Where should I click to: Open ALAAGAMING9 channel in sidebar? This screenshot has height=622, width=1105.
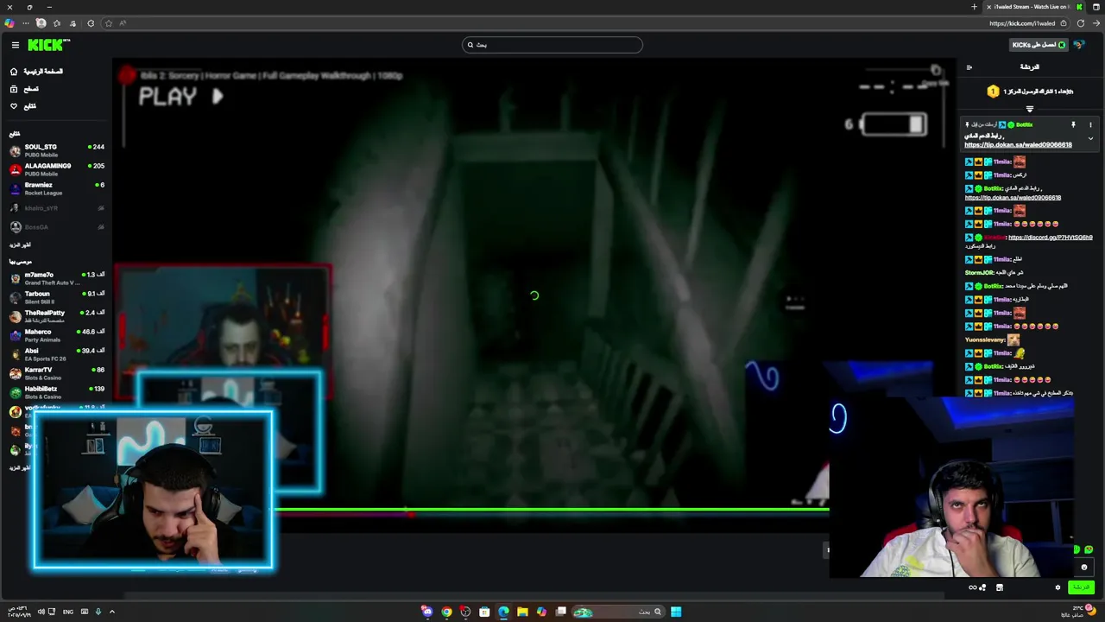(57, 169)
